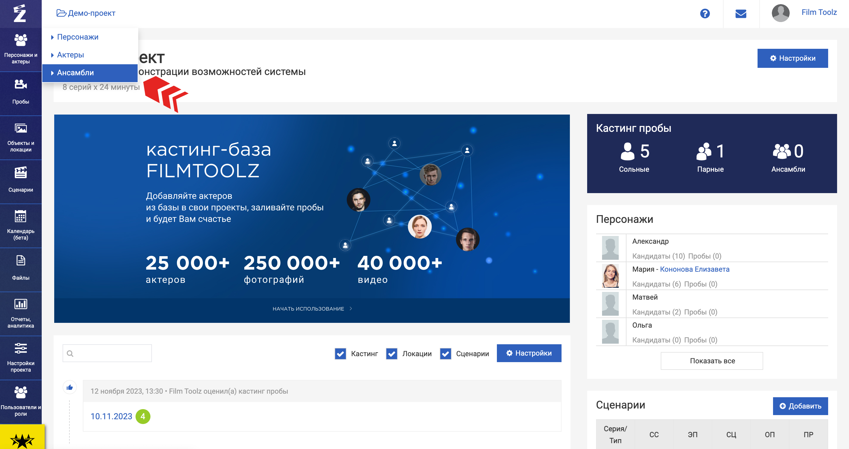
Task: Click the Сольные casting count icon
Action: point(627,151)
